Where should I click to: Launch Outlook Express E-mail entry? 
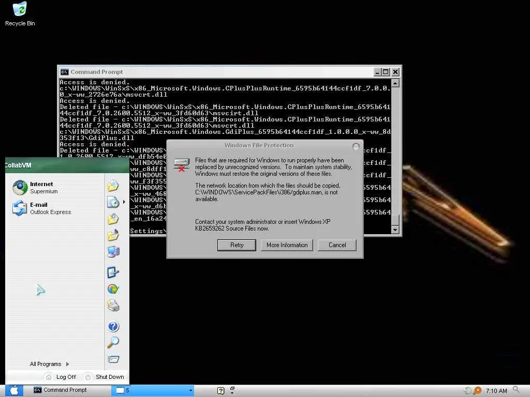click(41, 208)
